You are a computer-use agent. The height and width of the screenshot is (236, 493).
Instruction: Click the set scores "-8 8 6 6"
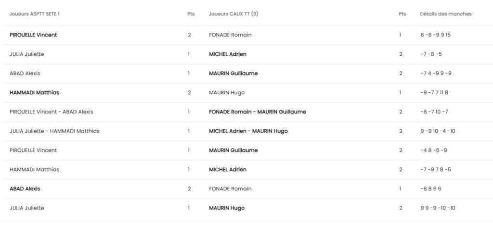tap(430, 189)
